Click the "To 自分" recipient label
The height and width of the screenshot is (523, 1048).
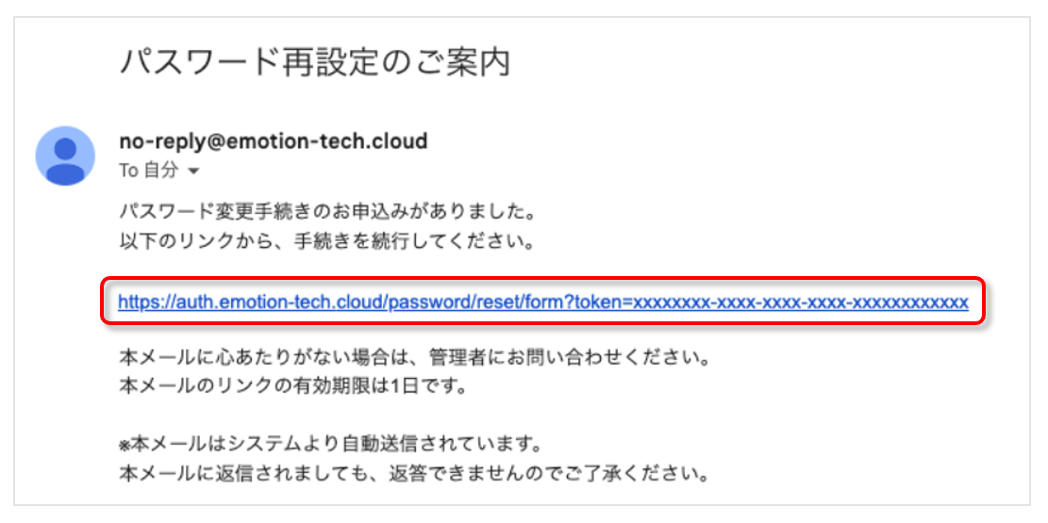[149, 172]
